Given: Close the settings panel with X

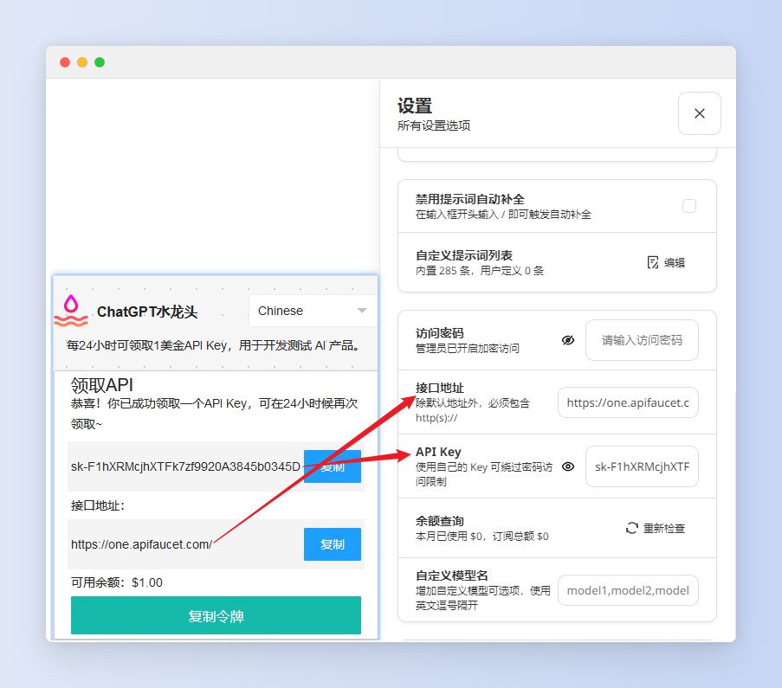Looking at the screenshot, I should (x=699, y=113).
